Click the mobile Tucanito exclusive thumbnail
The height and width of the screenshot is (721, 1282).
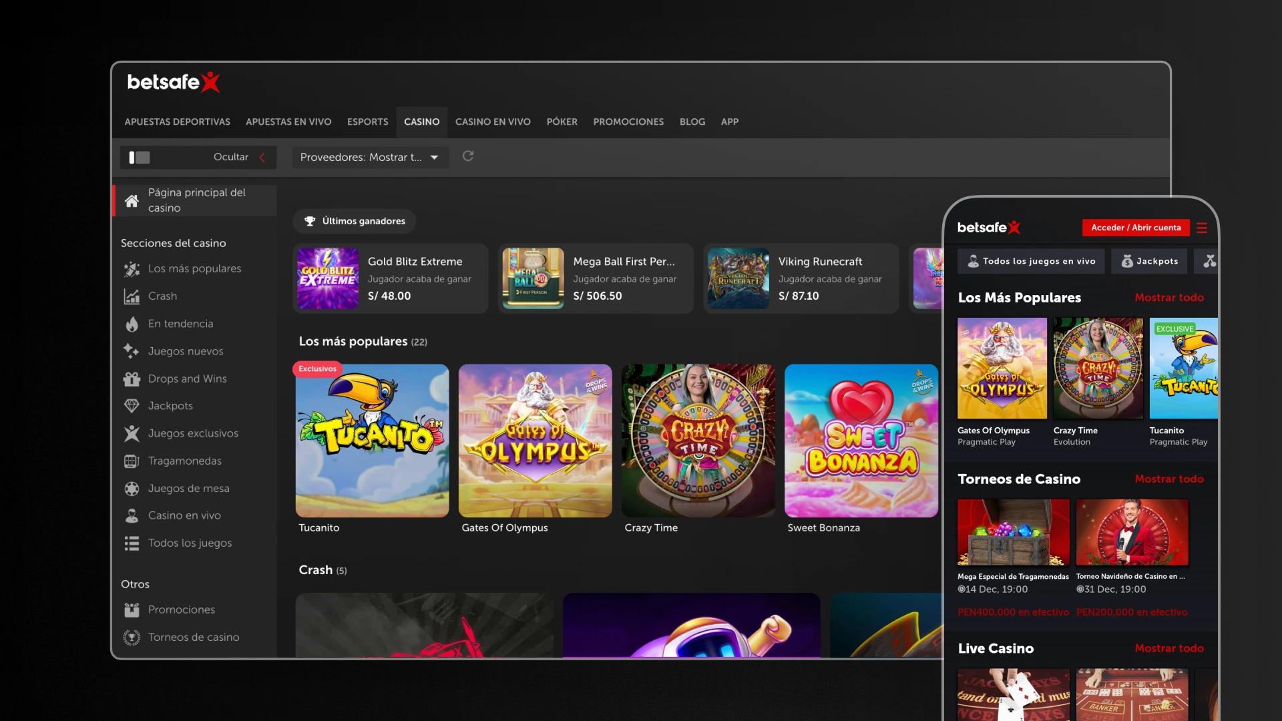click(1184, 369)
